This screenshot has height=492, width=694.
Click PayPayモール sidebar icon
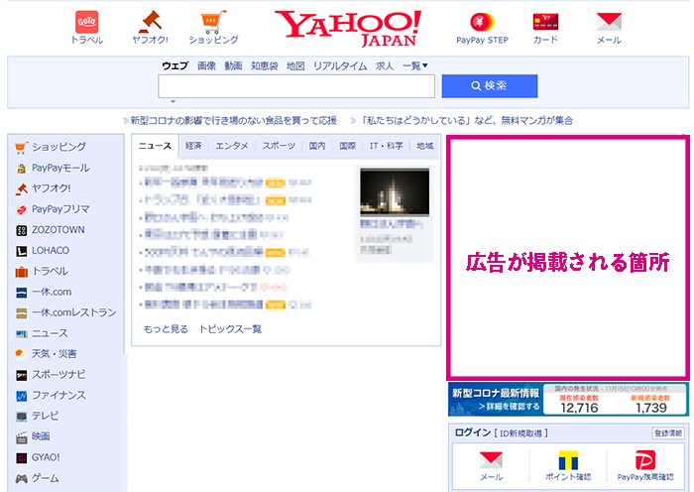(21, 169)
